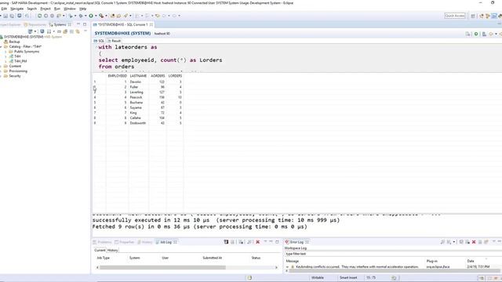Click the green execute icon in SQL console header

476,34
